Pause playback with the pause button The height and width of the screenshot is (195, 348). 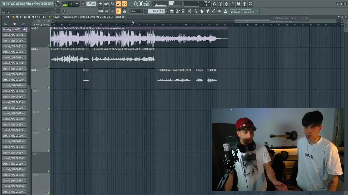coord(71,4)
